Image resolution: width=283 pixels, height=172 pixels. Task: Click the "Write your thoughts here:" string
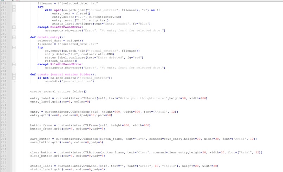tap(143, 98)
